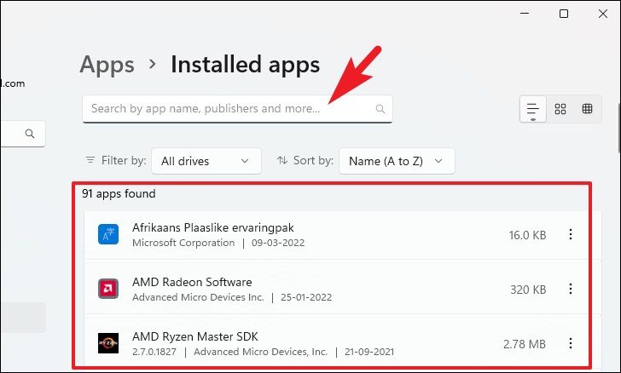Click the magnifier icon in app search box

click(x=380, y=109)
